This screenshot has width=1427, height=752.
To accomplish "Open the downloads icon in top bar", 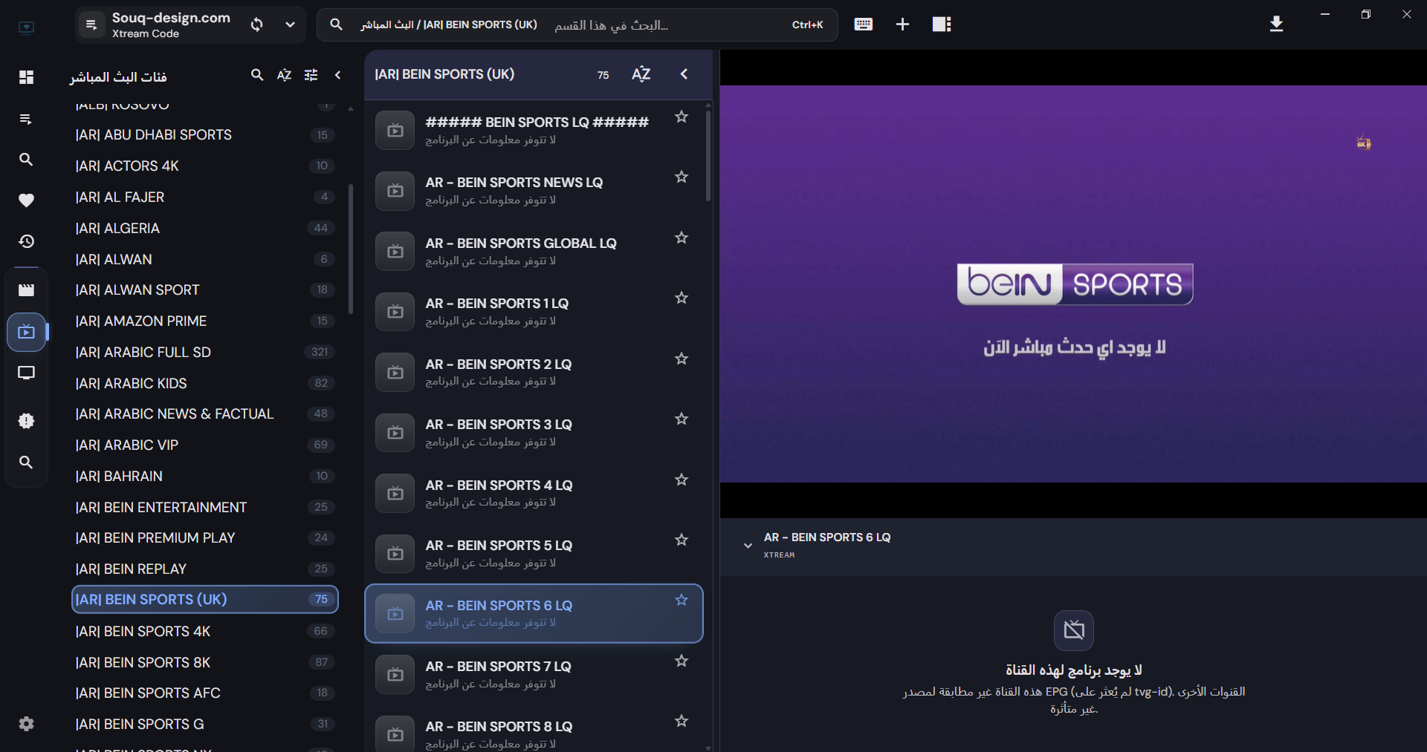I will (x=1276, y=24).
